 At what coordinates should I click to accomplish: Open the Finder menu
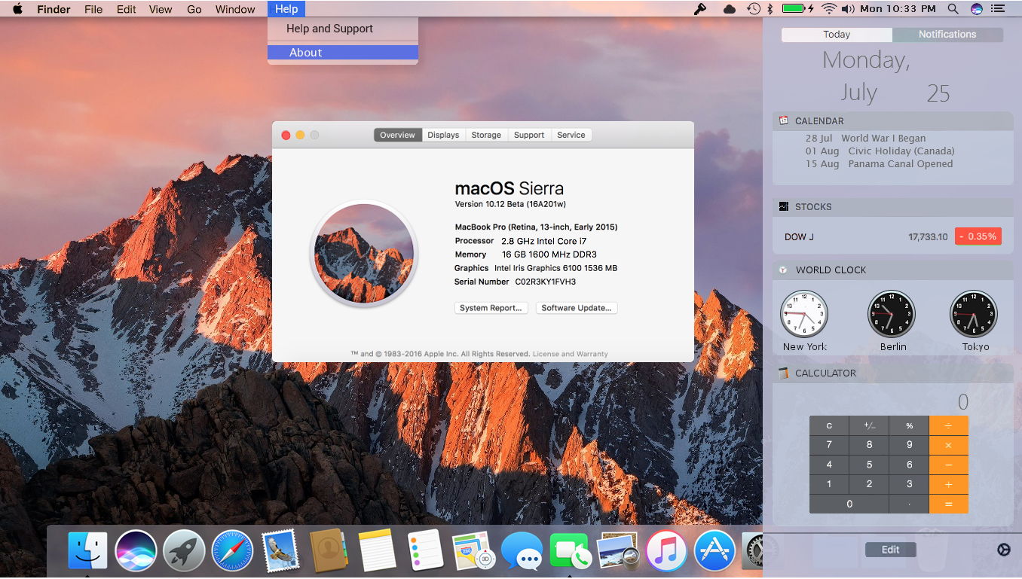[x=54, y=9]
